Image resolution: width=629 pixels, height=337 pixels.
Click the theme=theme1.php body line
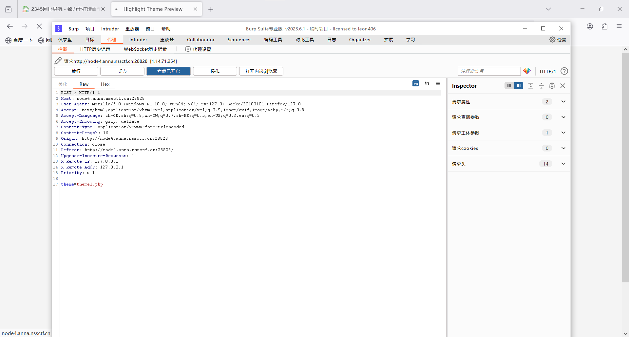(82, 184)
